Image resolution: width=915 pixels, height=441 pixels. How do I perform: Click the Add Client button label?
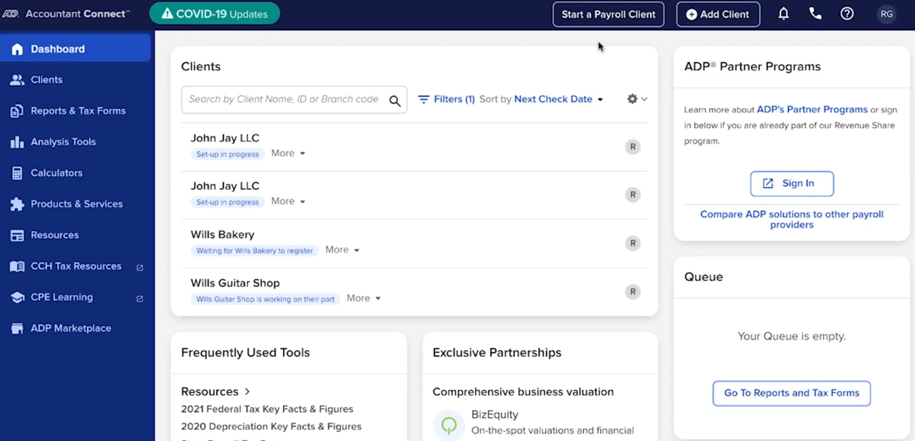(x=724, y=14)
